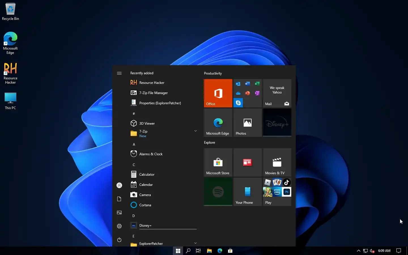Open the Photos tile
408x255 pixels.
[x=248, y=123]
